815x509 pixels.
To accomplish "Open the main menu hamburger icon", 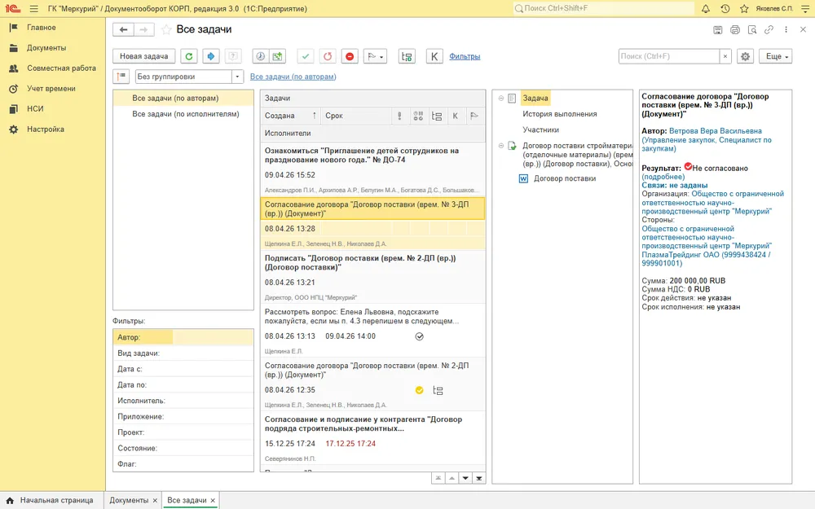I will point(33,9).
